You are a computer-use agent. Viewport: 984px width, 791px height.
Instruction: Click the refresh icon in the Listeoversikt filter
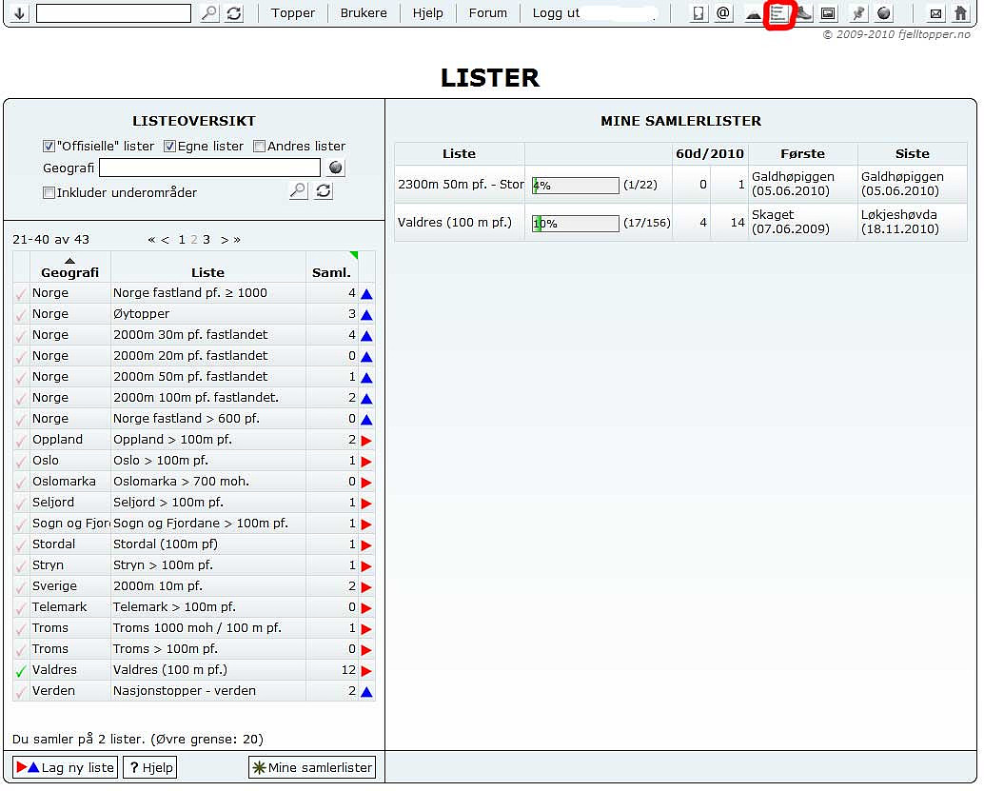pos(324,190)
